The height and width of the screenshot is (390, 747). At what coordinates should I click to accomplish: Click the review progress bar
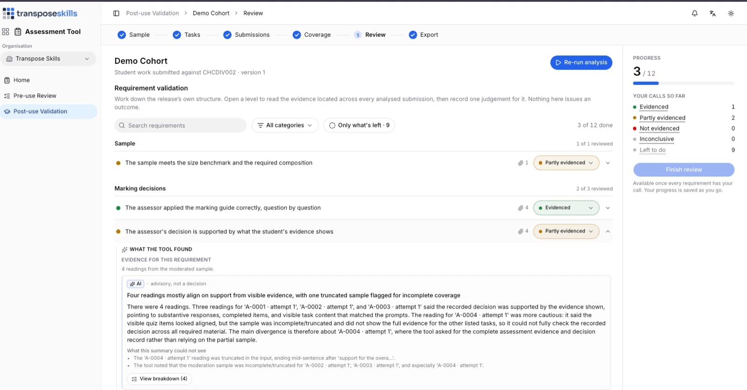coord(684,84)
